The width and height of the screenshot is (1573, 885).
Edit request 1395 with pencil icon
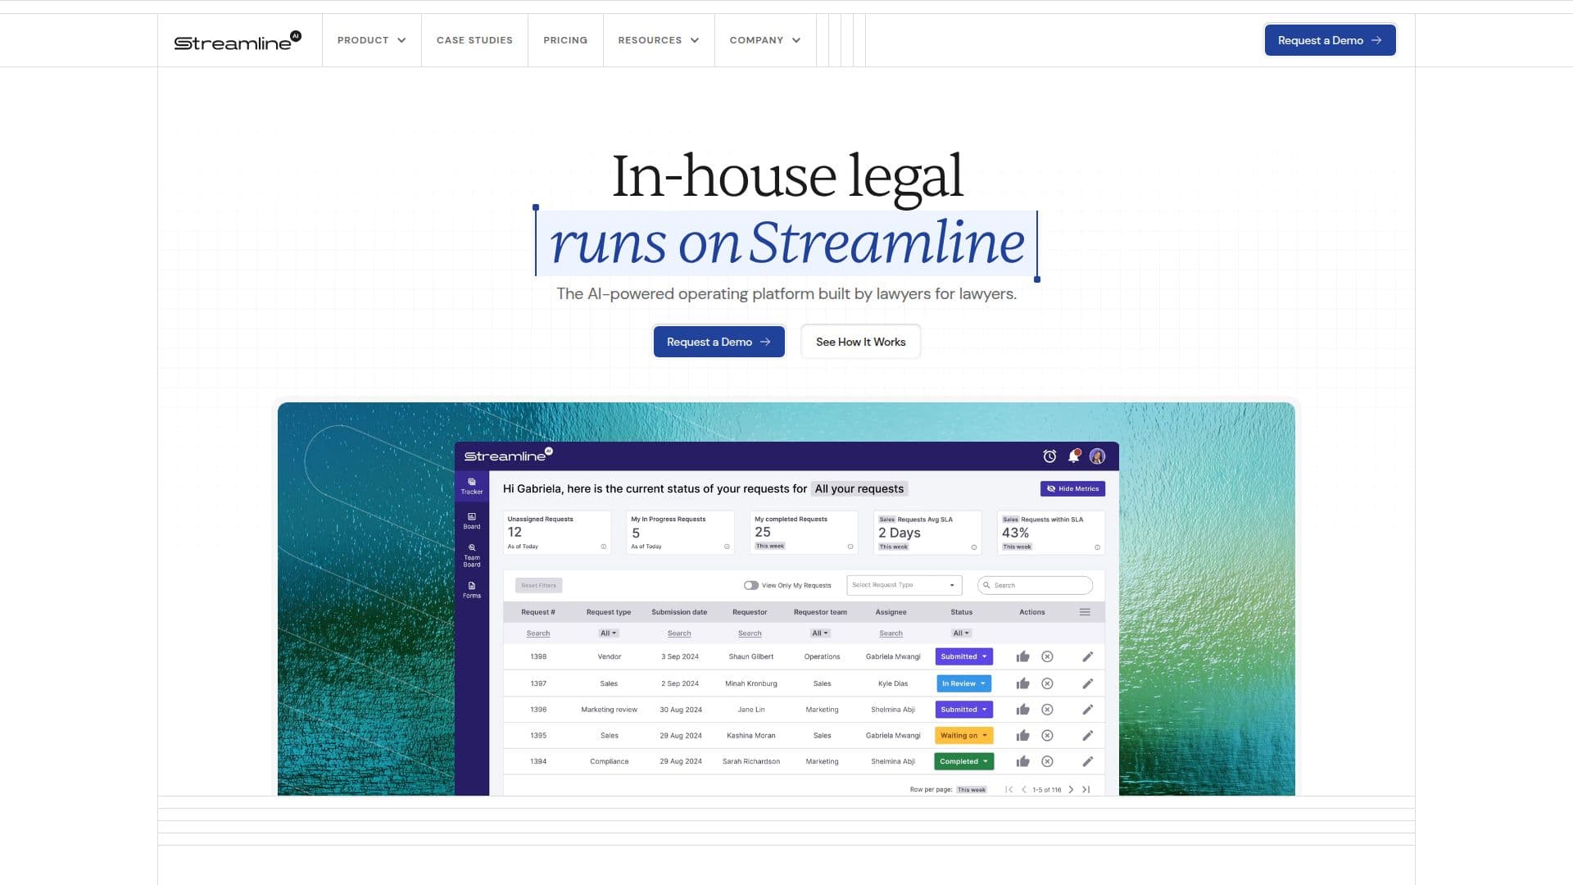[x=1088, y=736]
